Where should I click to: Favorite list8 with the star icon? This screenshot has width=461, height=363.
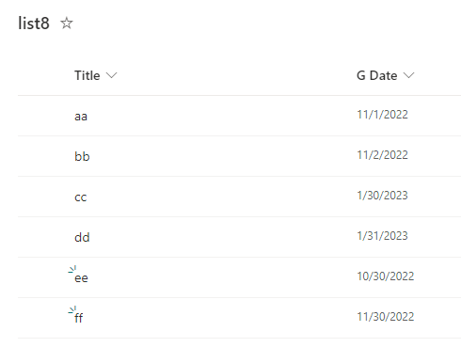[x=66, y=24]
